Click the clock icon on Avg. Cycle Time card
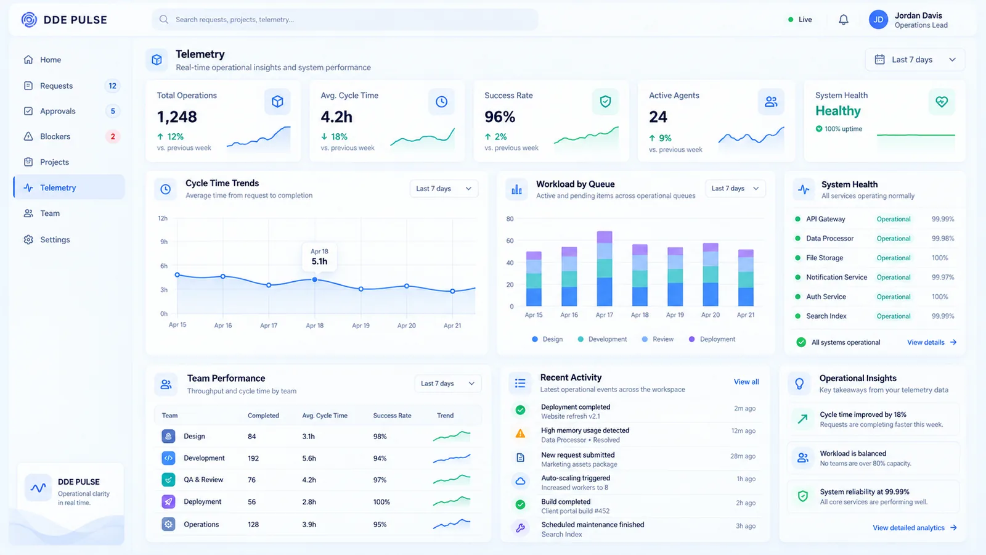This screenshot has height=555, width=986. coord(441,102)
